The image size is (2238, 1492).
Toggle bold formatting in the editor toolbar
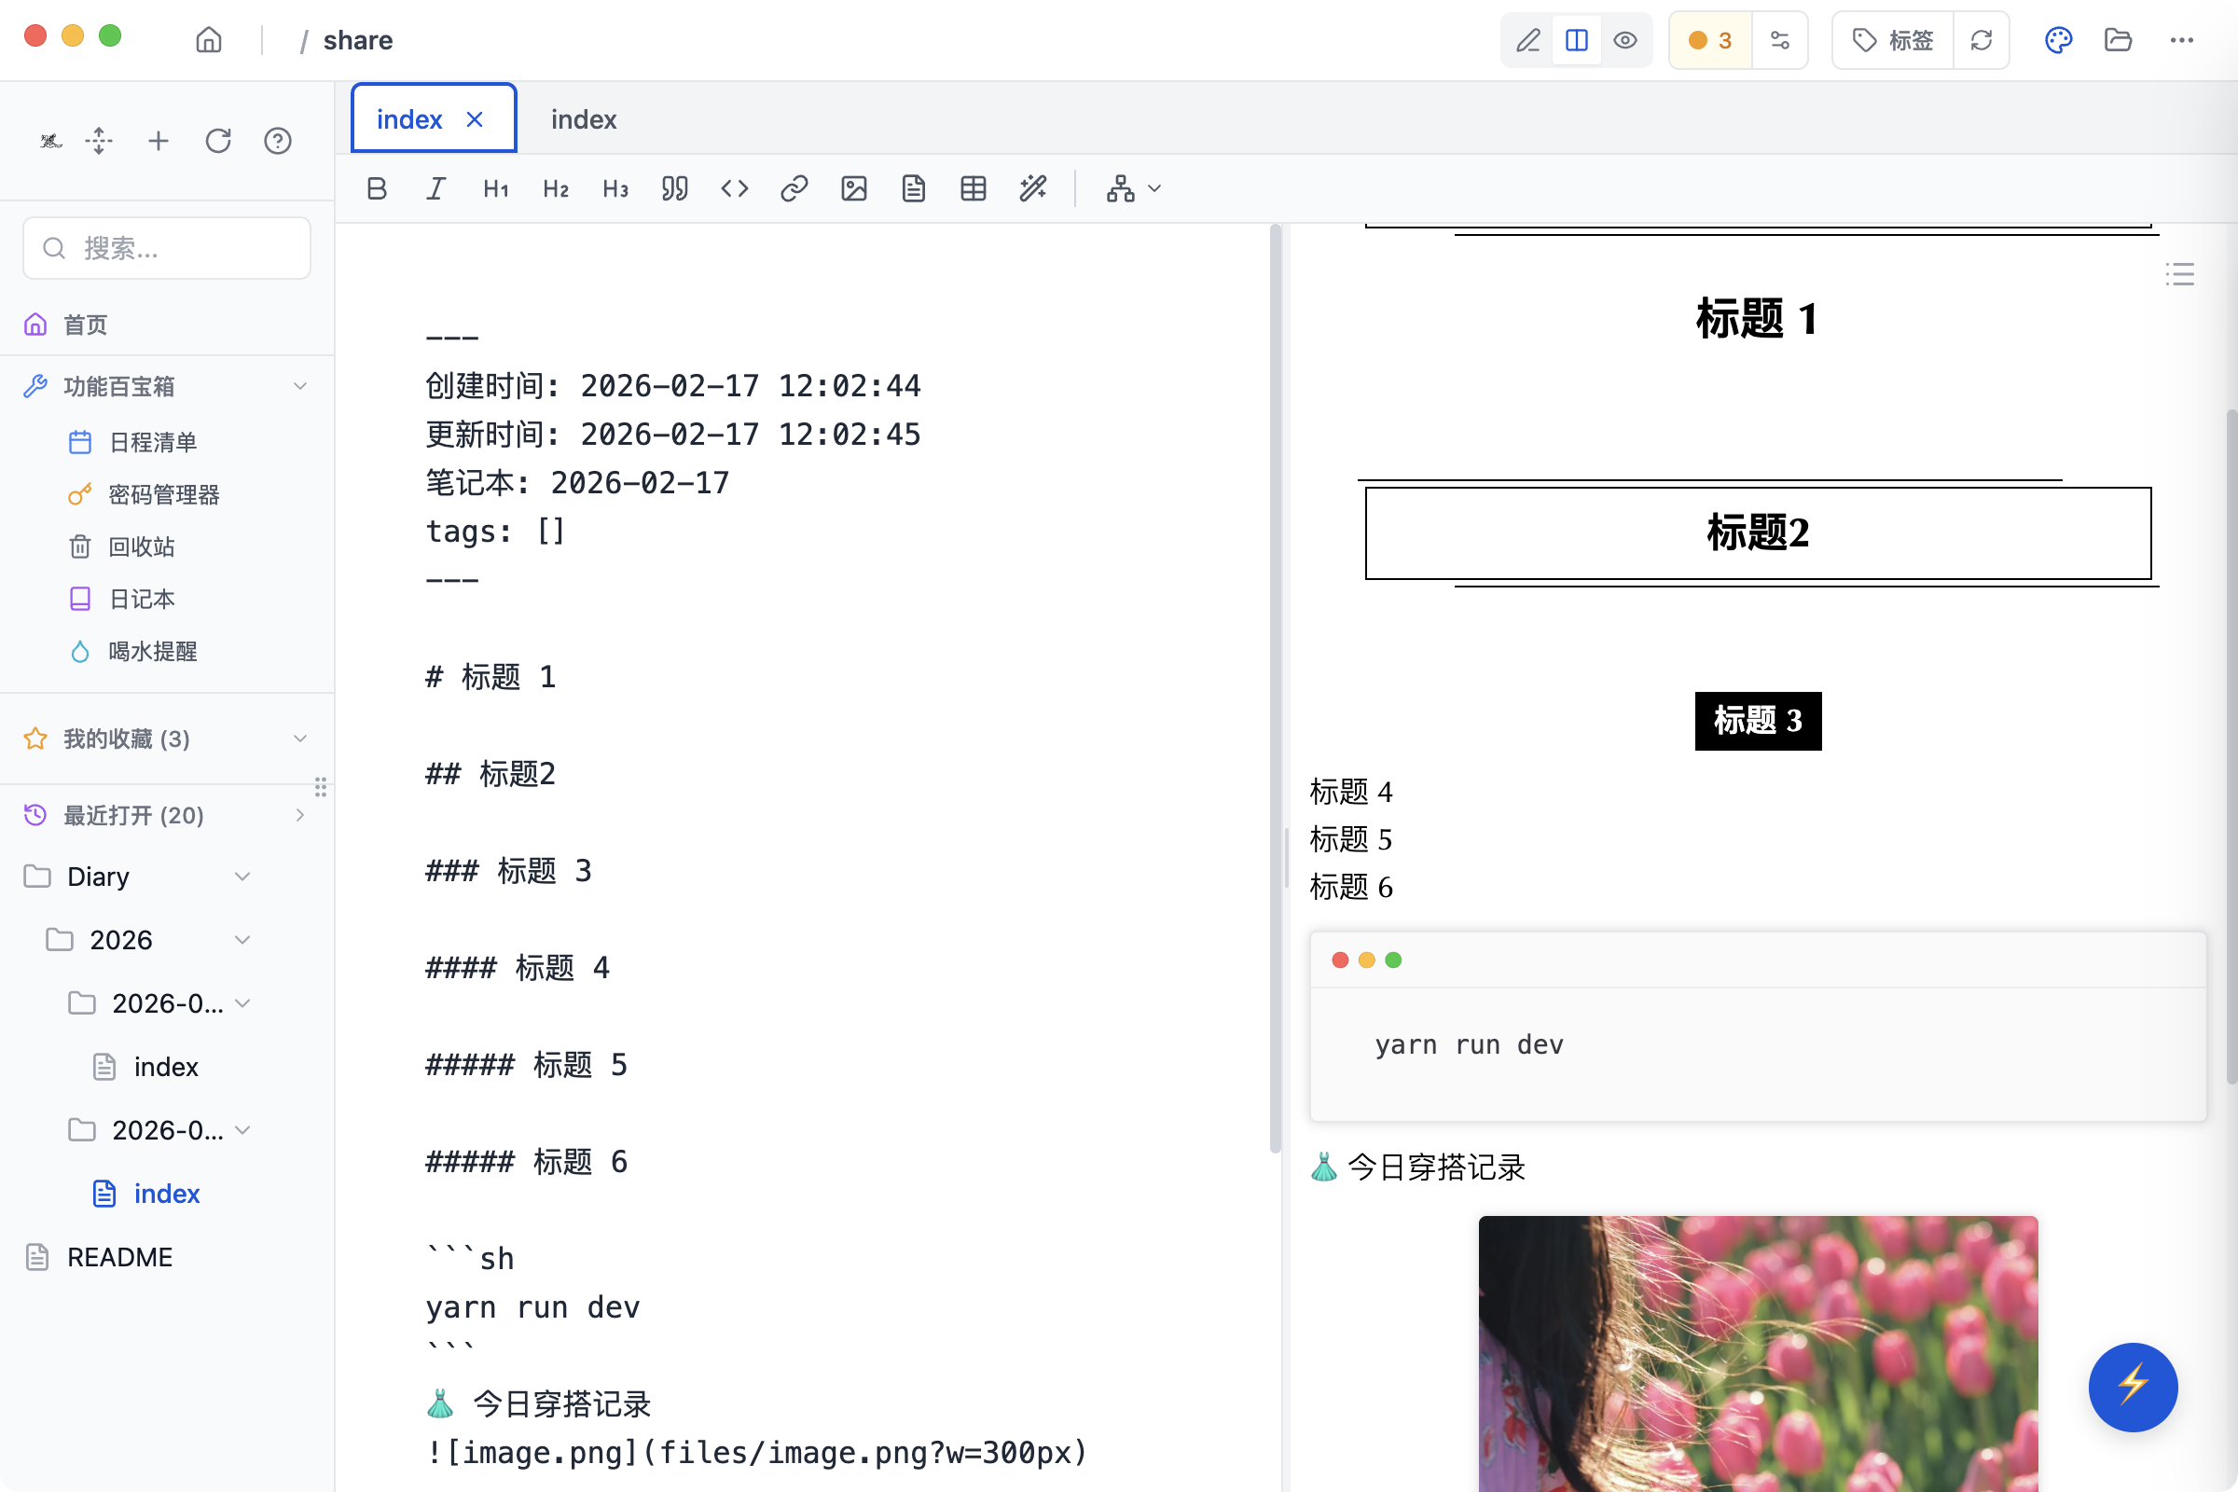coord(376,188)
